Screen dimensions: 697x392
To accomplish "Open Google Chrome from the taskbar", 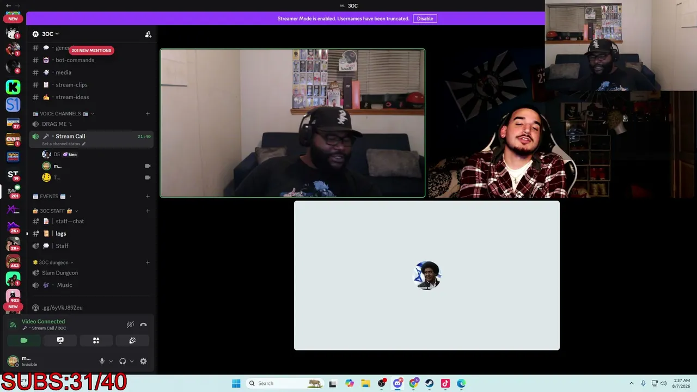I will click(413, 383).
